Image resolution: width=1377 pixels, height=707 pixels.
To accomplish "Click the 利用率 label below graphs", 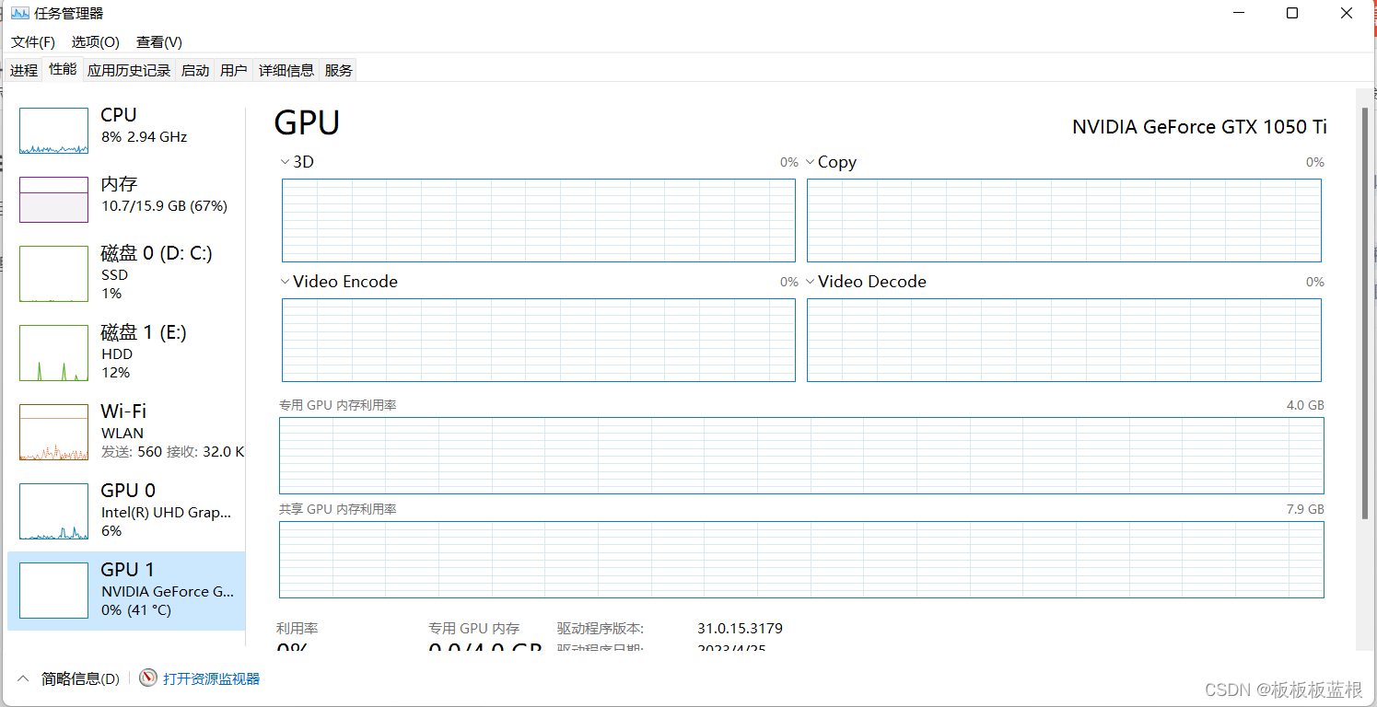I will pyautogui.click(x=298, y=629).
